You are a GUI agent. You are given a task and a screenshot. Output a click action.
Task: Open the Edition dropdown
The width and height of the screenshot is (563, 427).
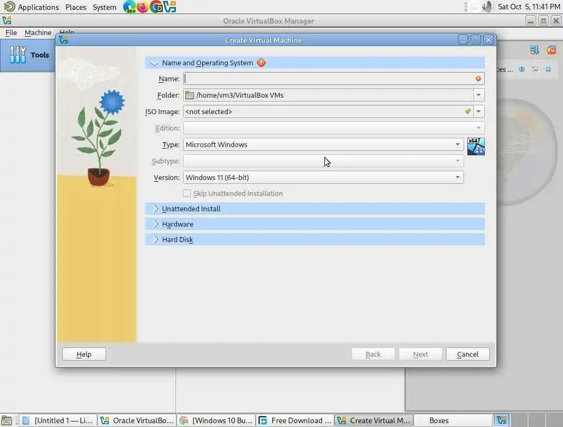point(334,128)
